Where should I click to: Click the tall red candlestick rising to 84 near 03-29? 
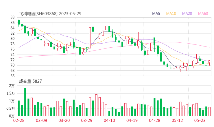coord(90,38)
